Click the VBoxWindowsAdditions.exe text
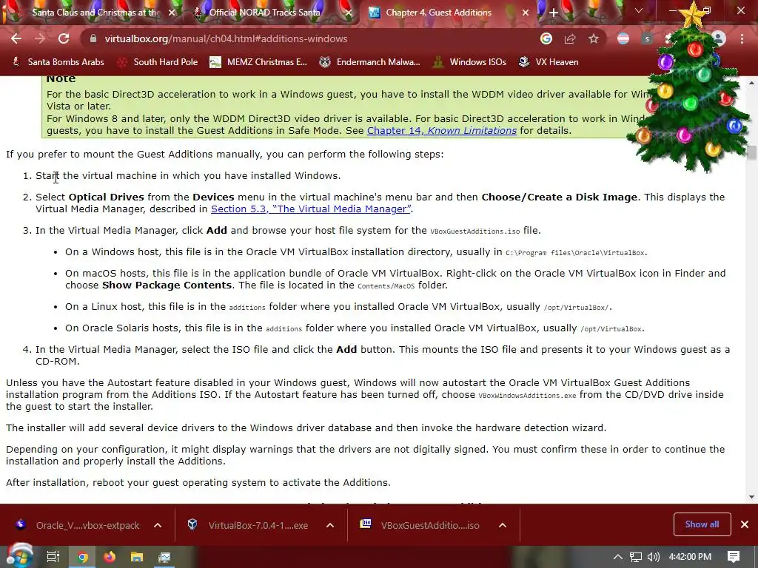The image size is (758, 568). point(527,396)
